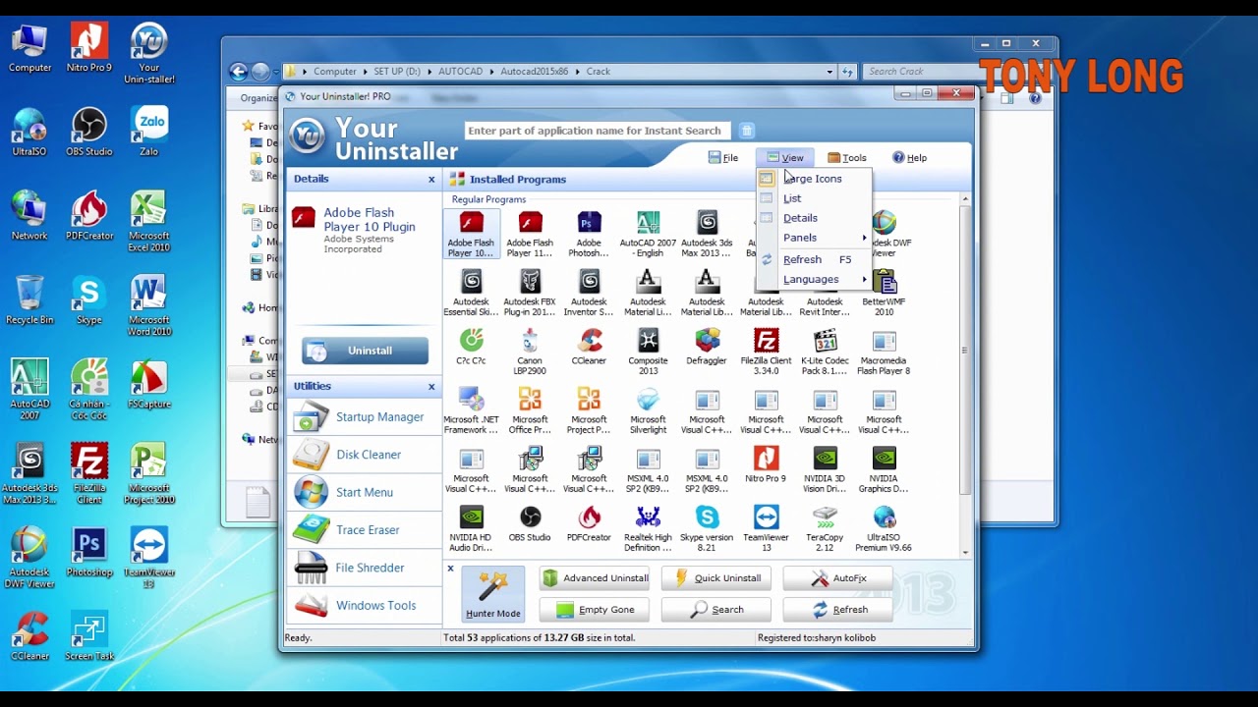The image size is (1258, 707).
Task: Click Refresh button in bottom toolbar
Action: 837,610
